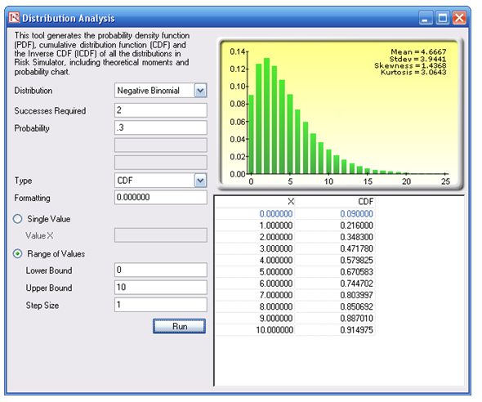Click the Lower Bound input field

coord(160,270)
